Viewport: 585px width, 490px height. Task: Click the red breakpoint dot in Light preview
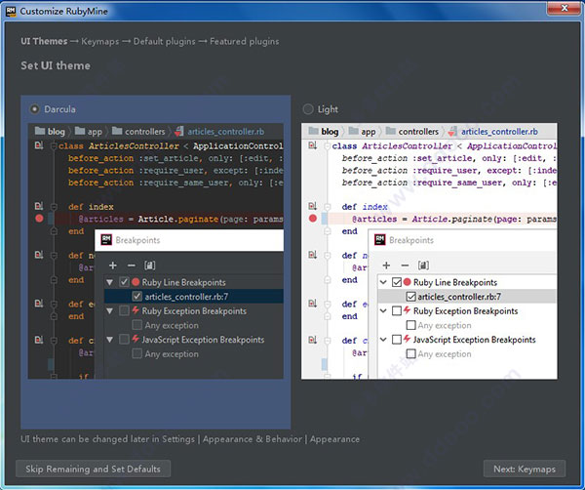point(313,219)
